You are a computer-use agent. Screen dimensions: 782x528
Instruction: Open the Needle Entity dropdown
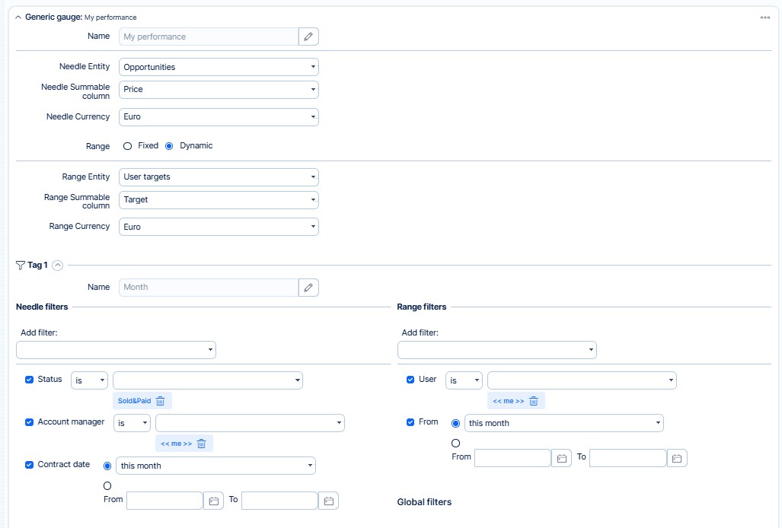click(x=219, y=67)
